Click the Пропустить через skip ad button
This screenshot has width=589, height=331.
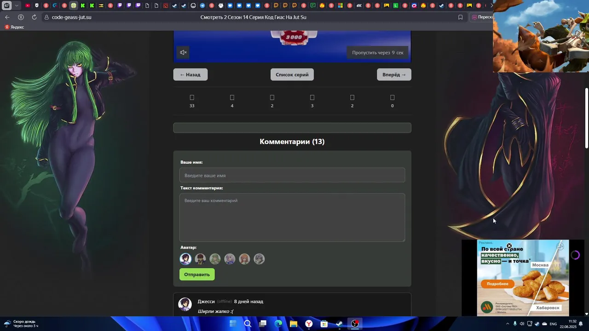point(378,52)
